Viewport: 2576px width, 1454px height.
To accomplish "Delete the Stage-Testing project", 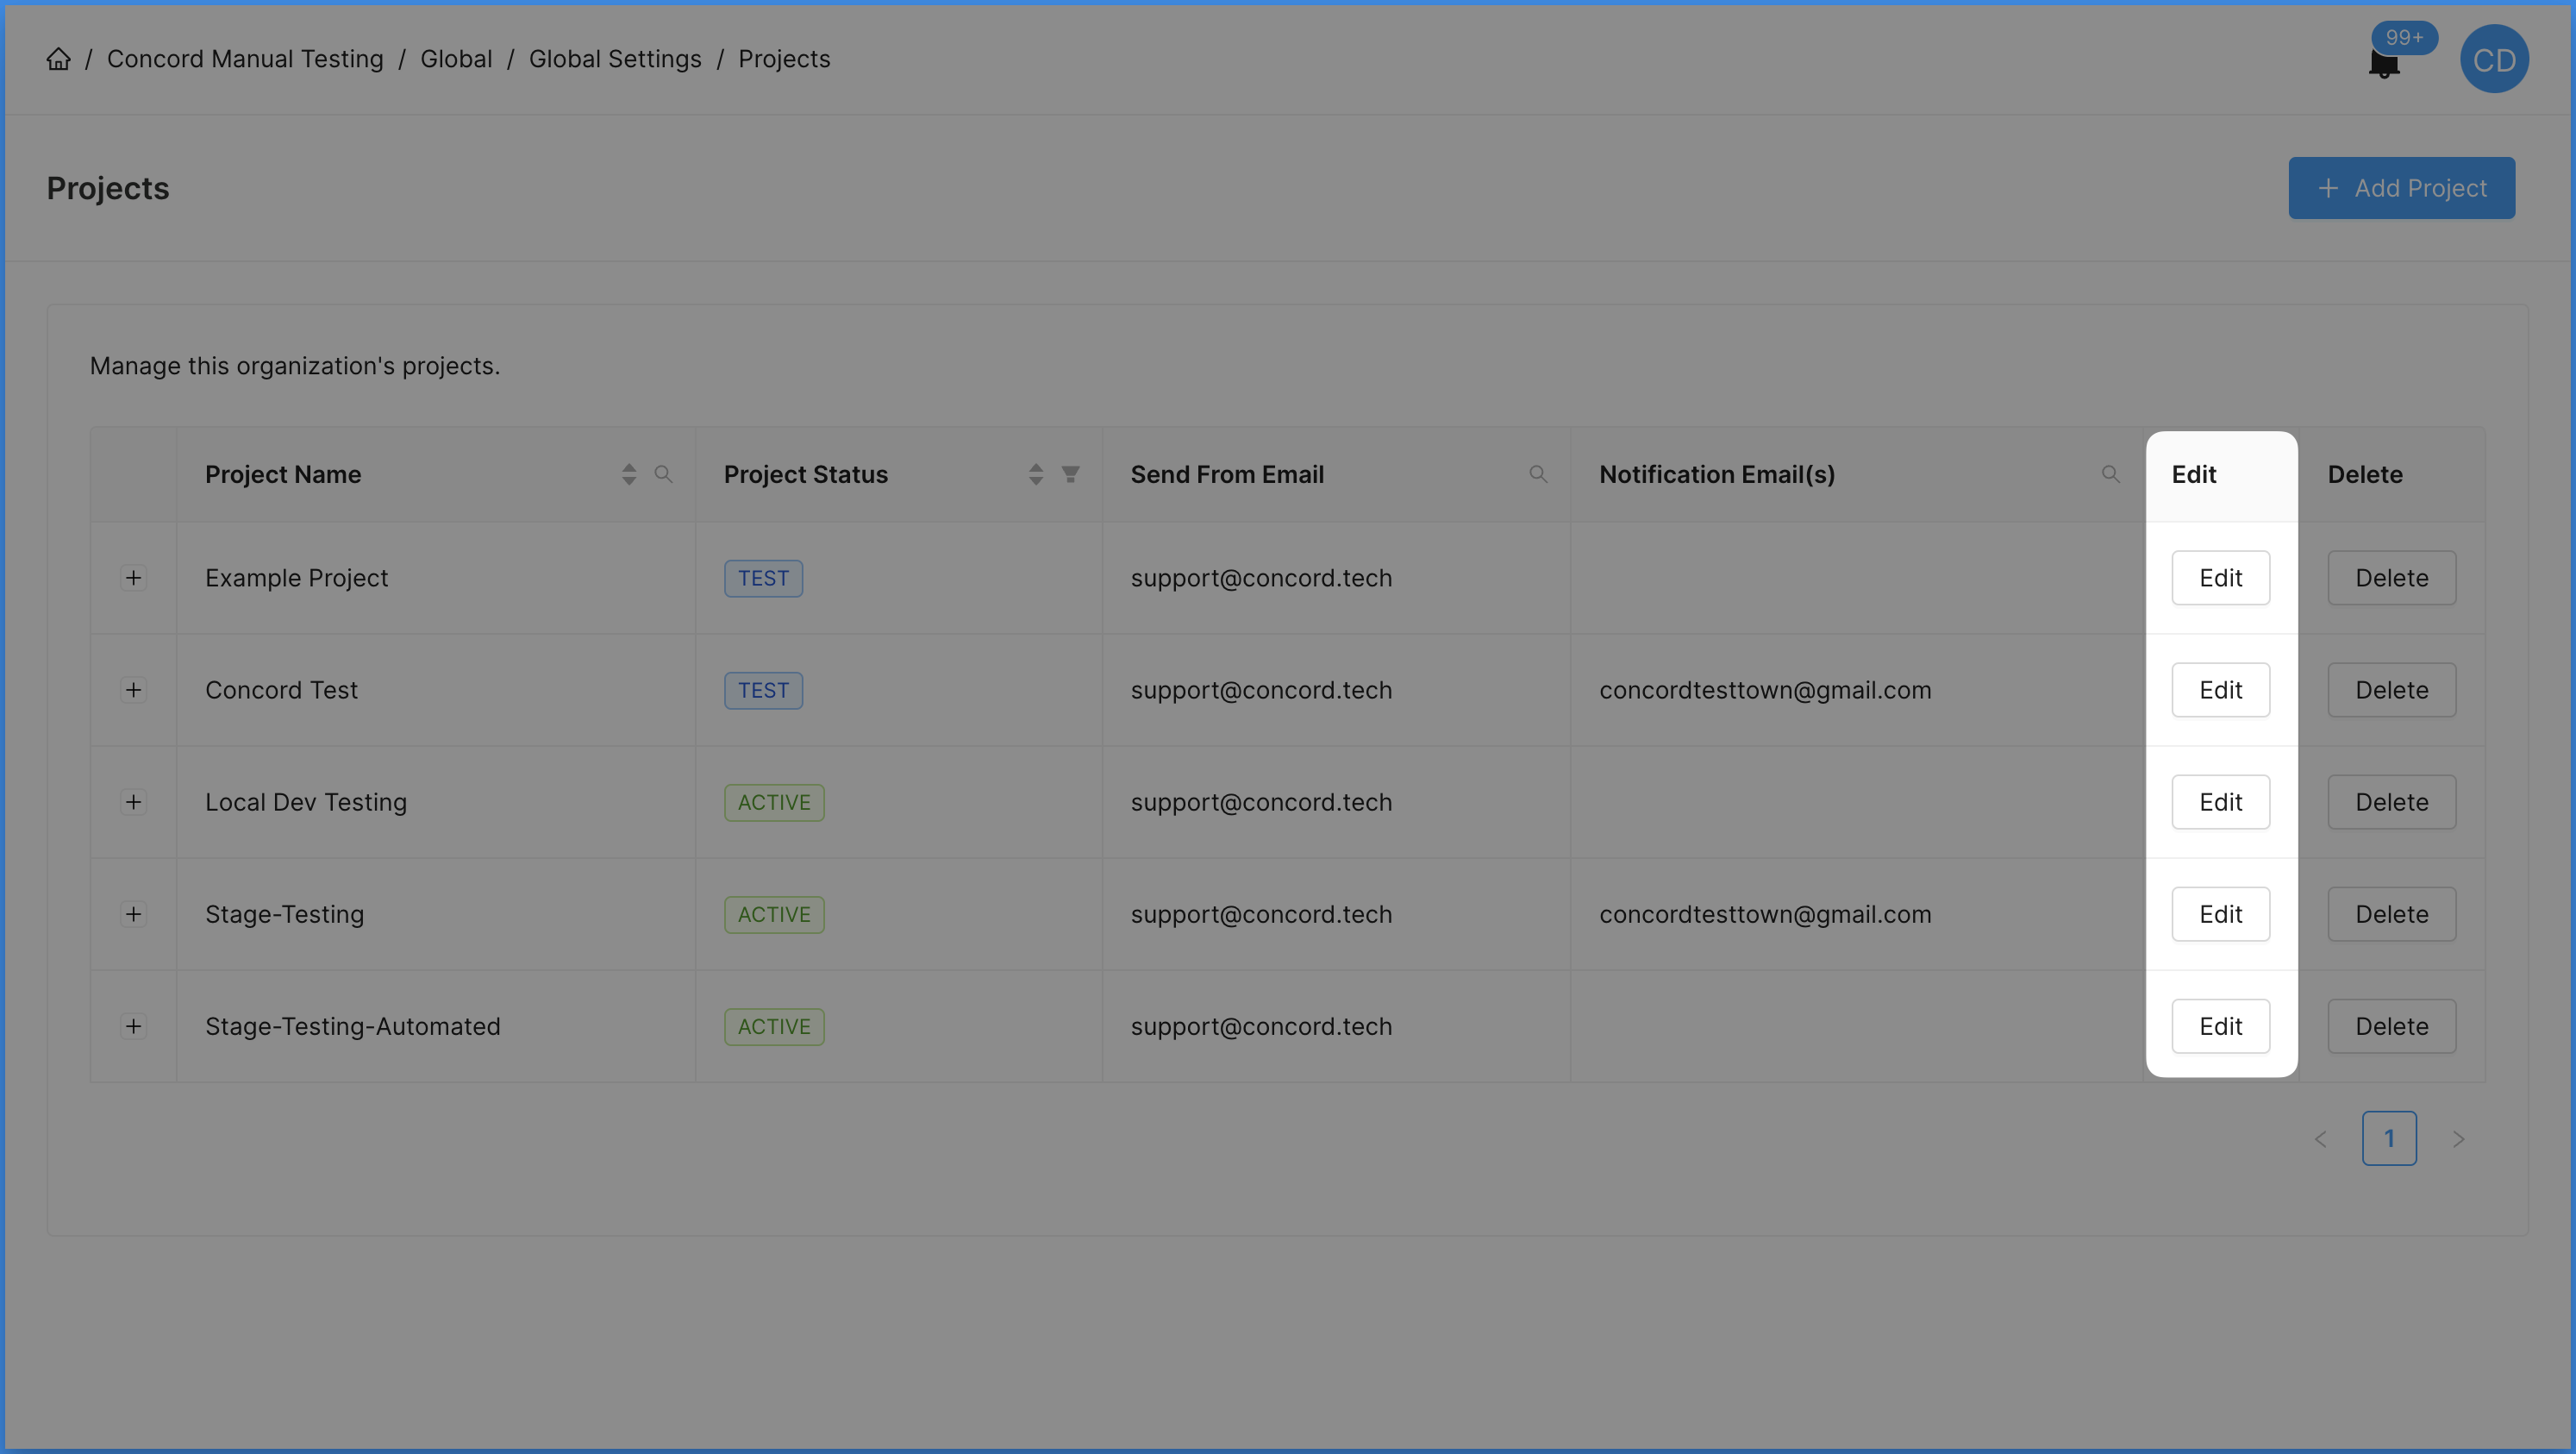I will 2391,913.
